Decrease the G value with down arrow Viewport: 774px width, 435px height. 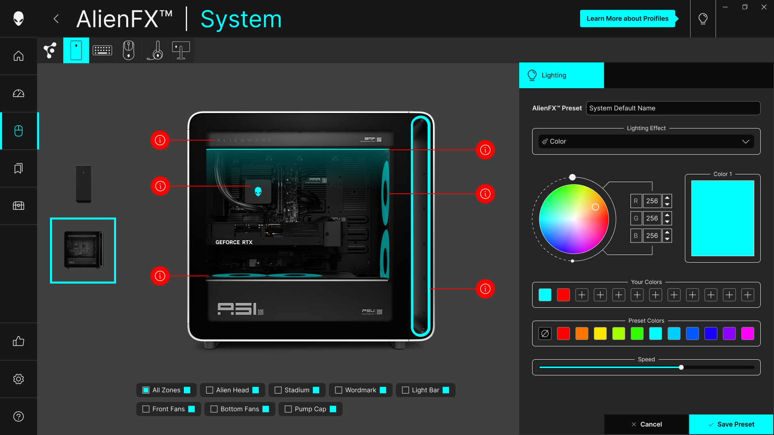[667, 222]
